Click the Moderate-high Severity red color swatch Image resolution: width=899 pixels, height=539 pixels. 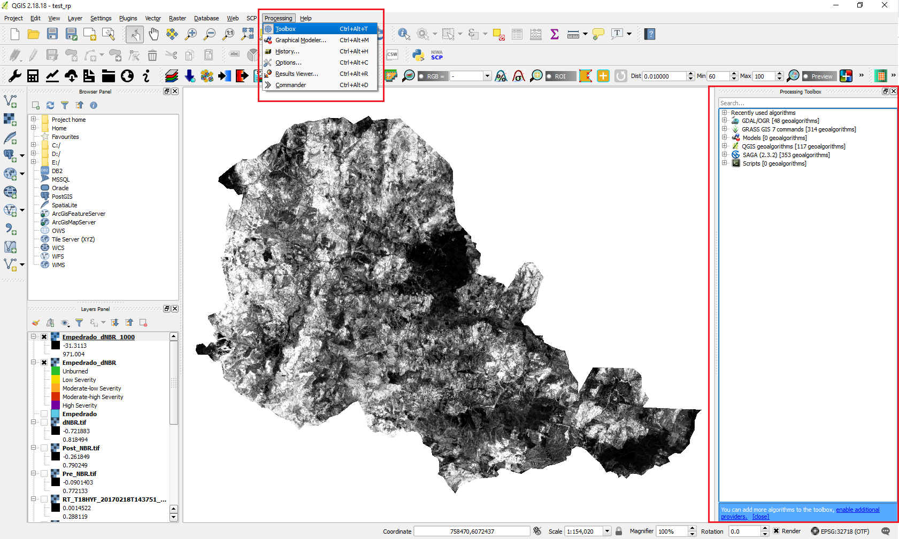[56, 397]
